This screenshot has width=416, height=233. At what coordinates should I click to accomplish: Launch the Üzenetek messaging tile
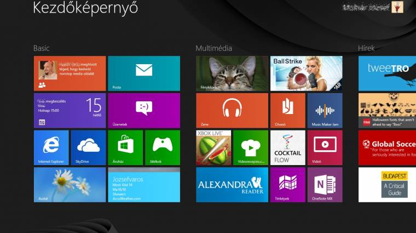144,111
